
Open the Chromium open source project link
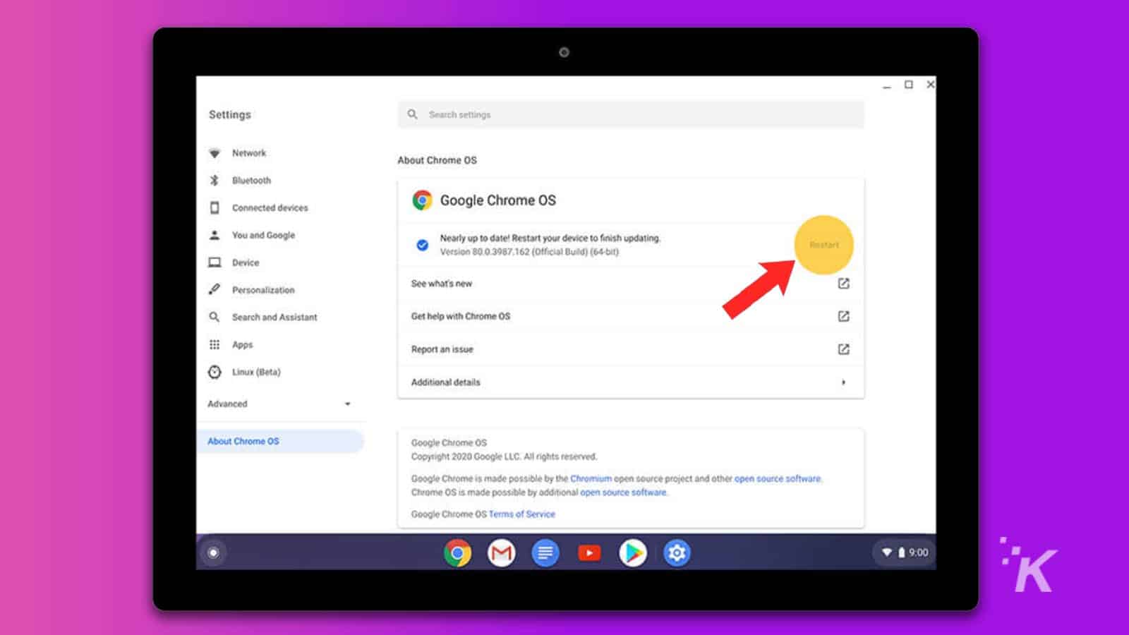pos(591,478)
